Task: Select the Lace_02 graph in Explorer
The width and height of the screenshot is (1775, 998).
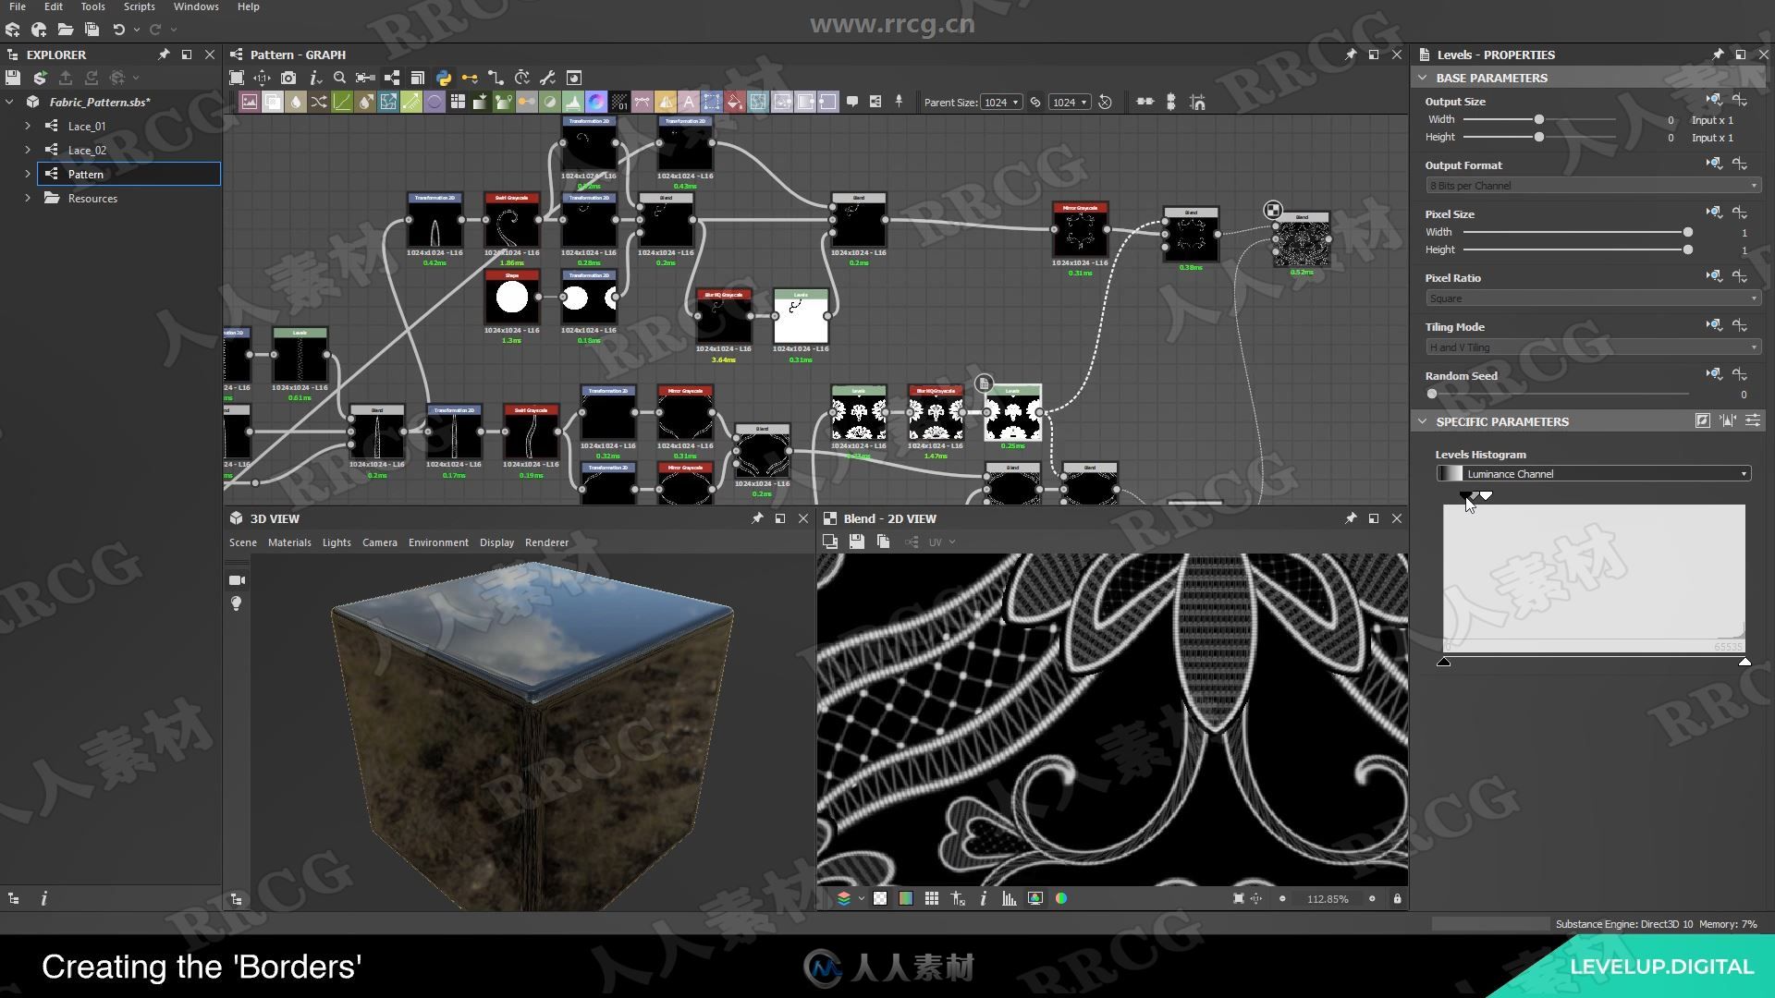Action: click(x=87, y=150)
